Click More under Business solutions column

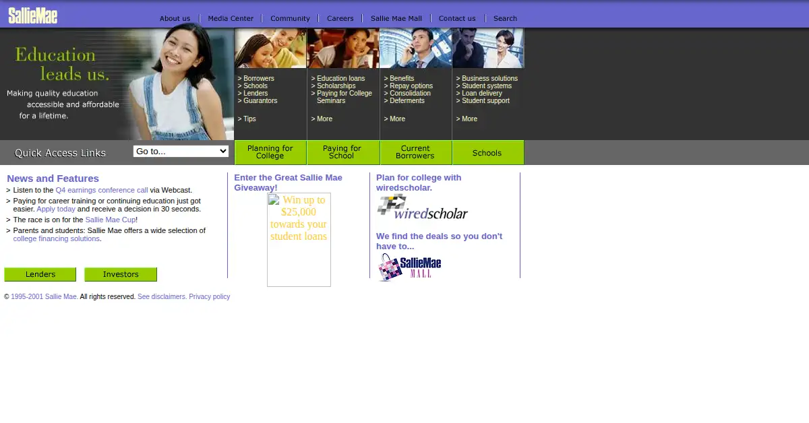pos(470,119)
